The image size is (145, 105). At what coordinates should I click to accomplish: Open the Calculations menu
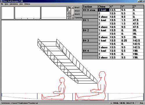tap(14, 4)
